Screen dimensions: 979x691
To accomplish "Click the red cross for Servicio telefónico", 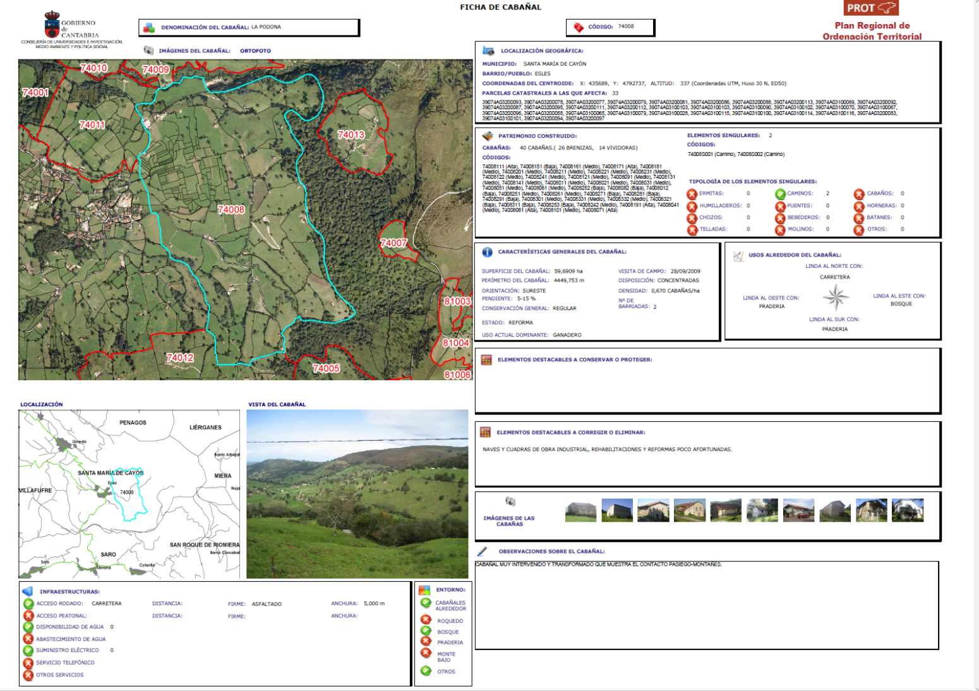I will (x=28, y=663).
